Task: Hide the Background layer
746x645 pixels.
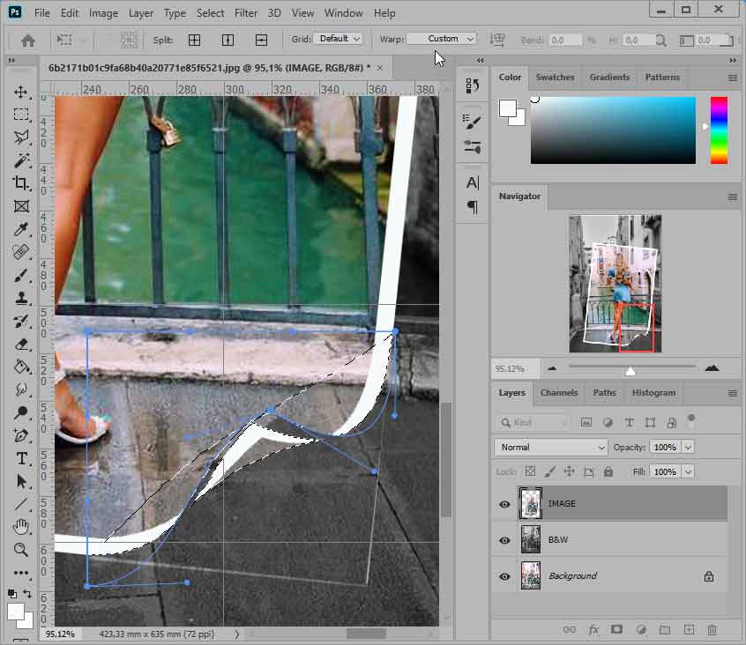Action: tap(504, 576)
